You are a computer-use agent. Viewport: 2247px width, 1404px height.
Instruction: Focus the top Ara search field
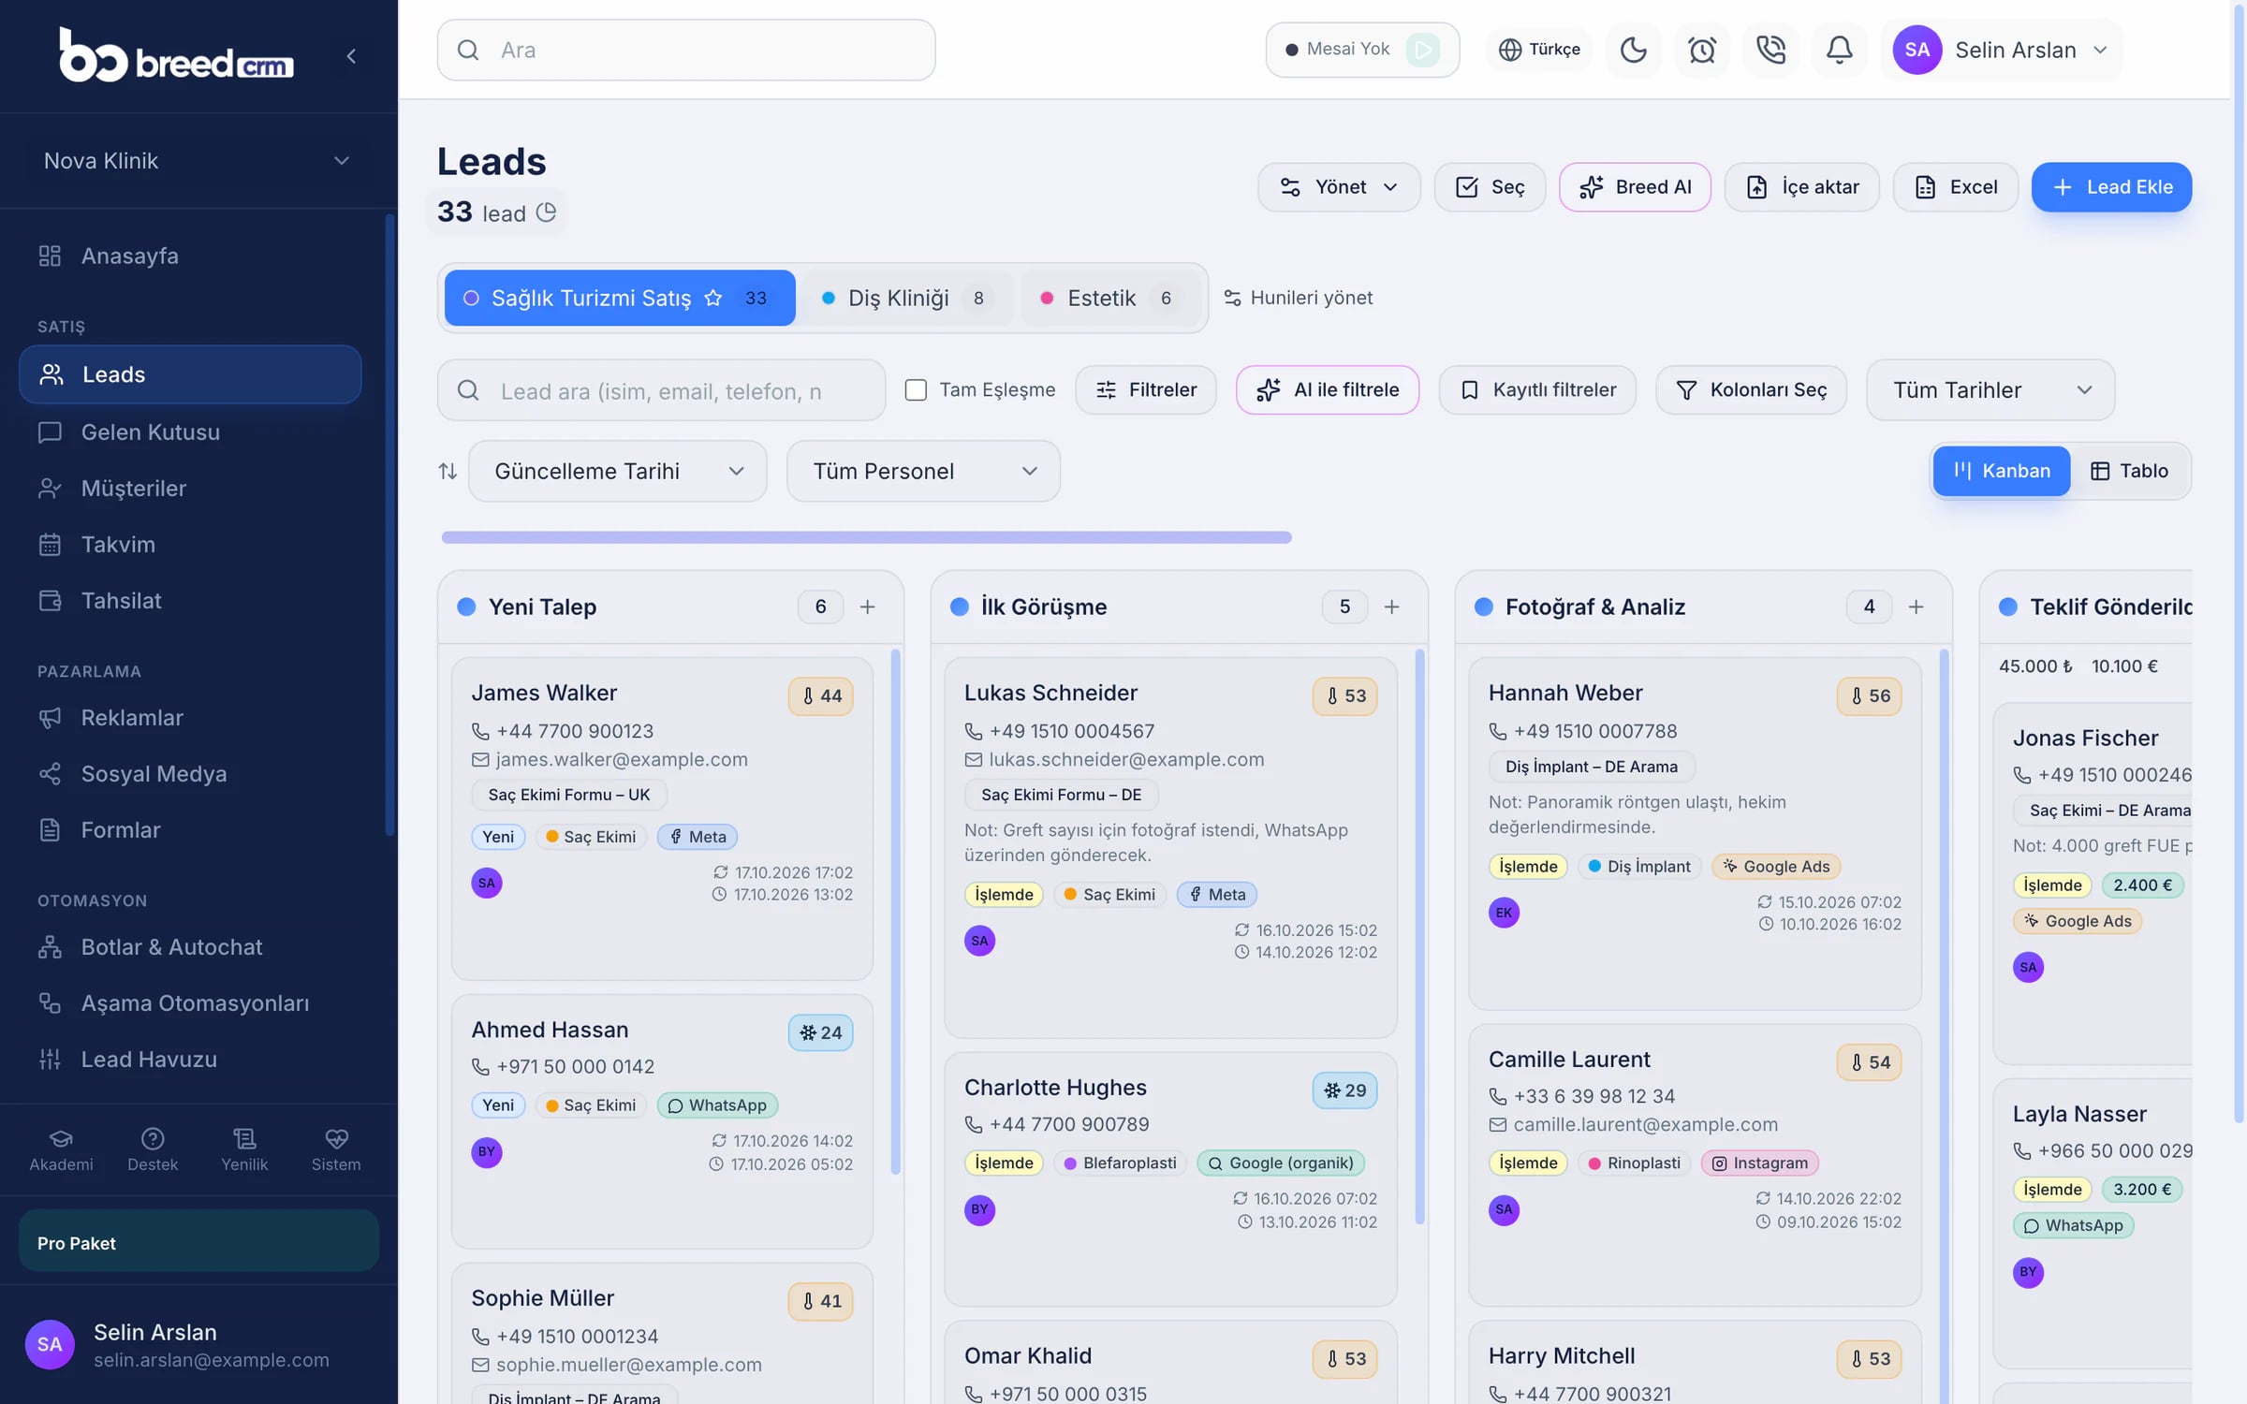click(686, 50)
